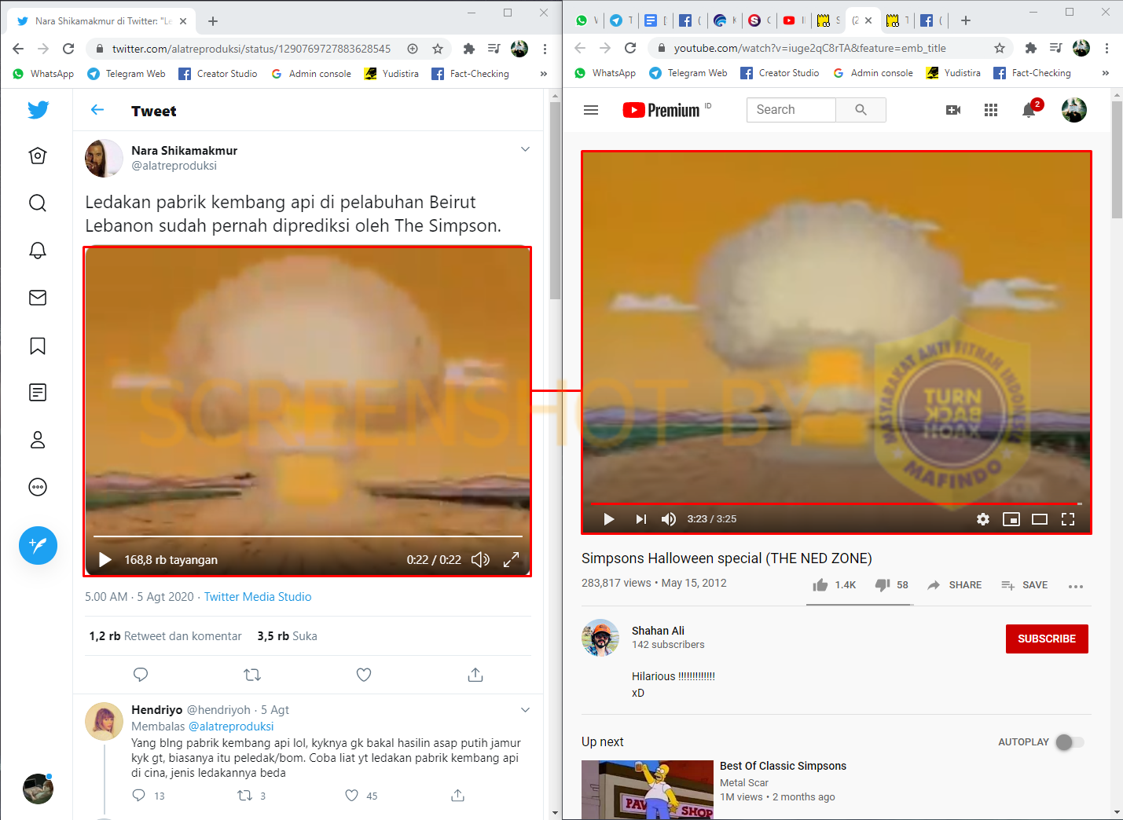
Task: Retweet Nara Shikamakmur's tweet
Action: 252,675
